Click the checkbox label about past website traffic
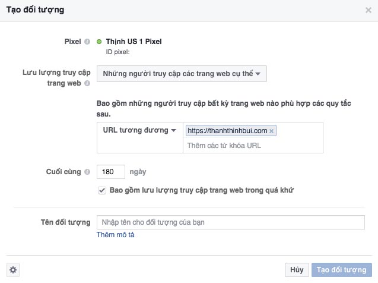The image size is (378, 283). point(202,190)
